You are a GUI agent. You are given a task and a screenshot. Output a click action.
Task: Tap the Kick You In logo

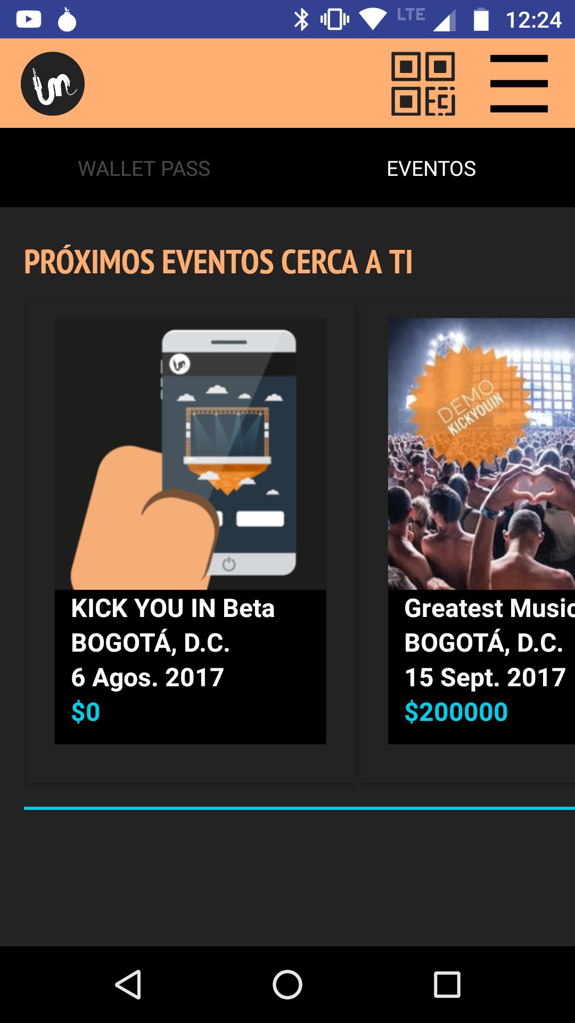53,84
